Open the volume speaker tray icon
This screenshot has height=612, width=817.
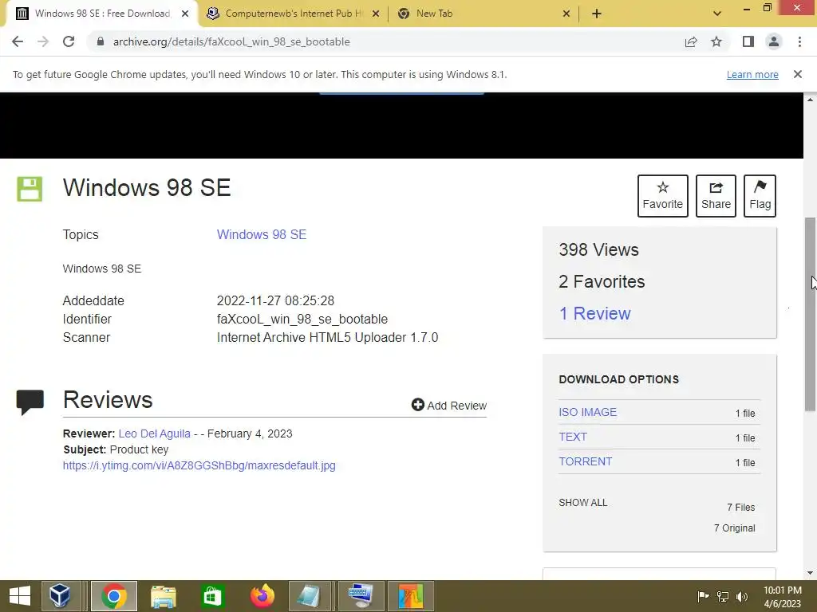click(x=742, y=596)
